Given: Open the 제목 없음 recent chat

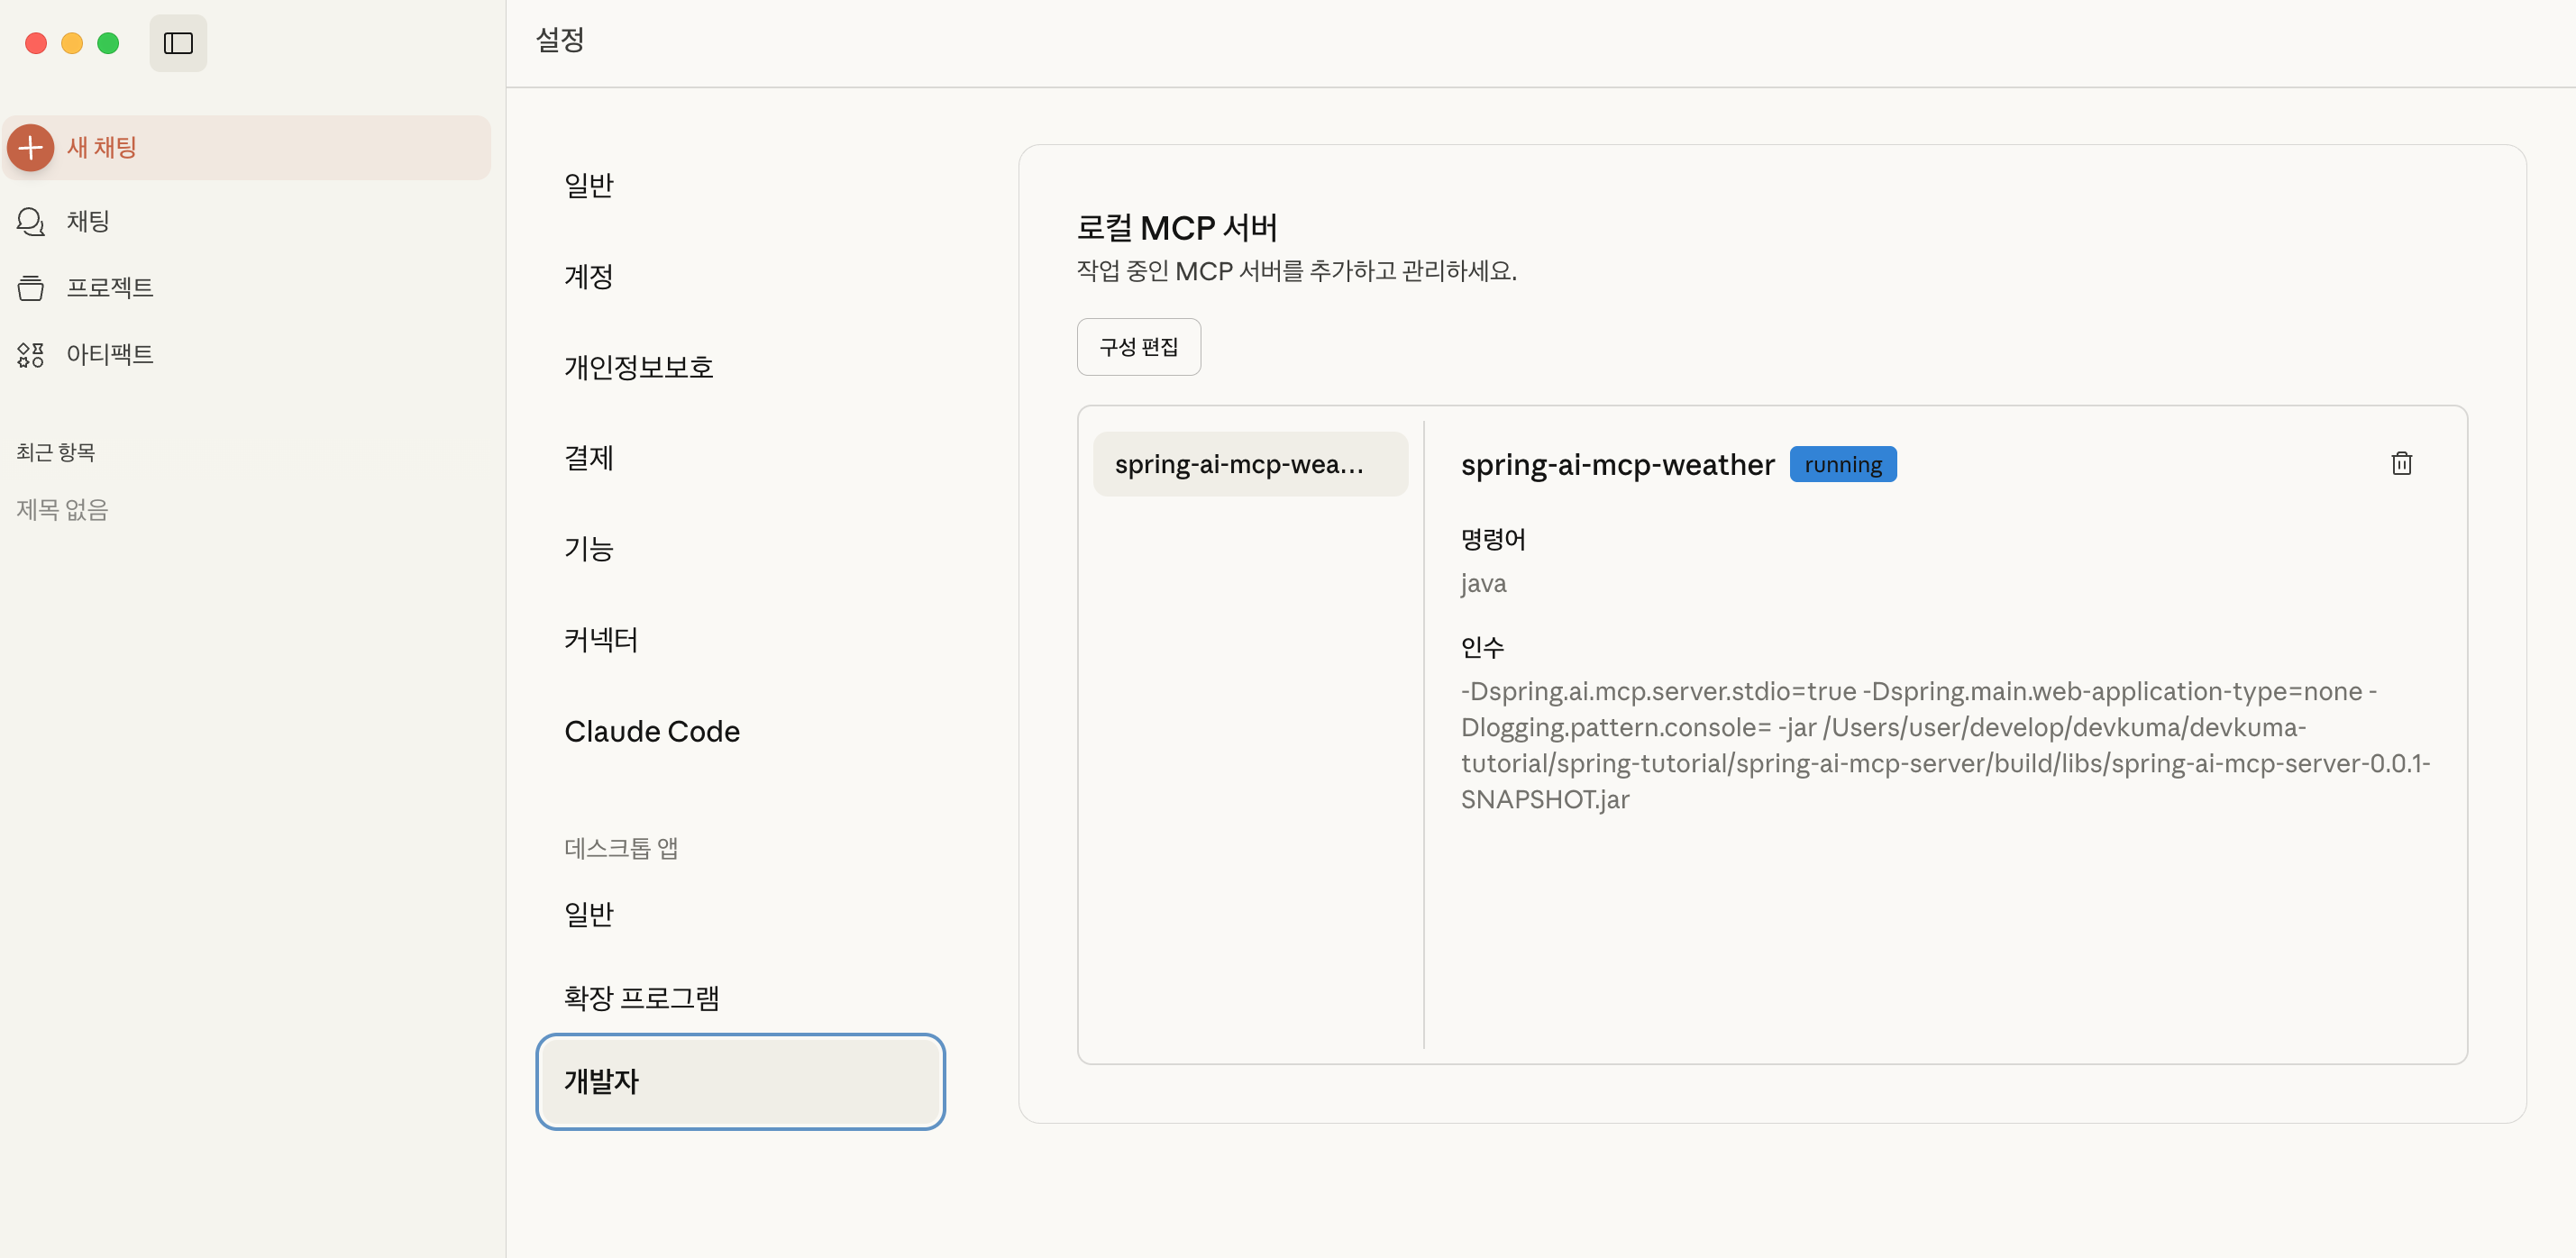Looking at the screenshot, I should tap(62, 510).
